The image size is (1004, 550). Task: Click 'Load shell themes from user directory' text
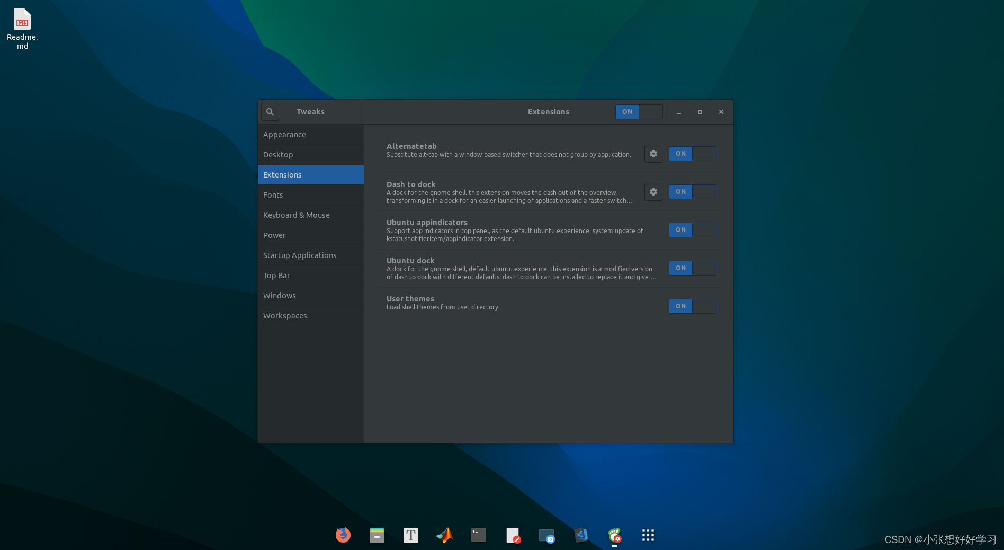[443, 307]
